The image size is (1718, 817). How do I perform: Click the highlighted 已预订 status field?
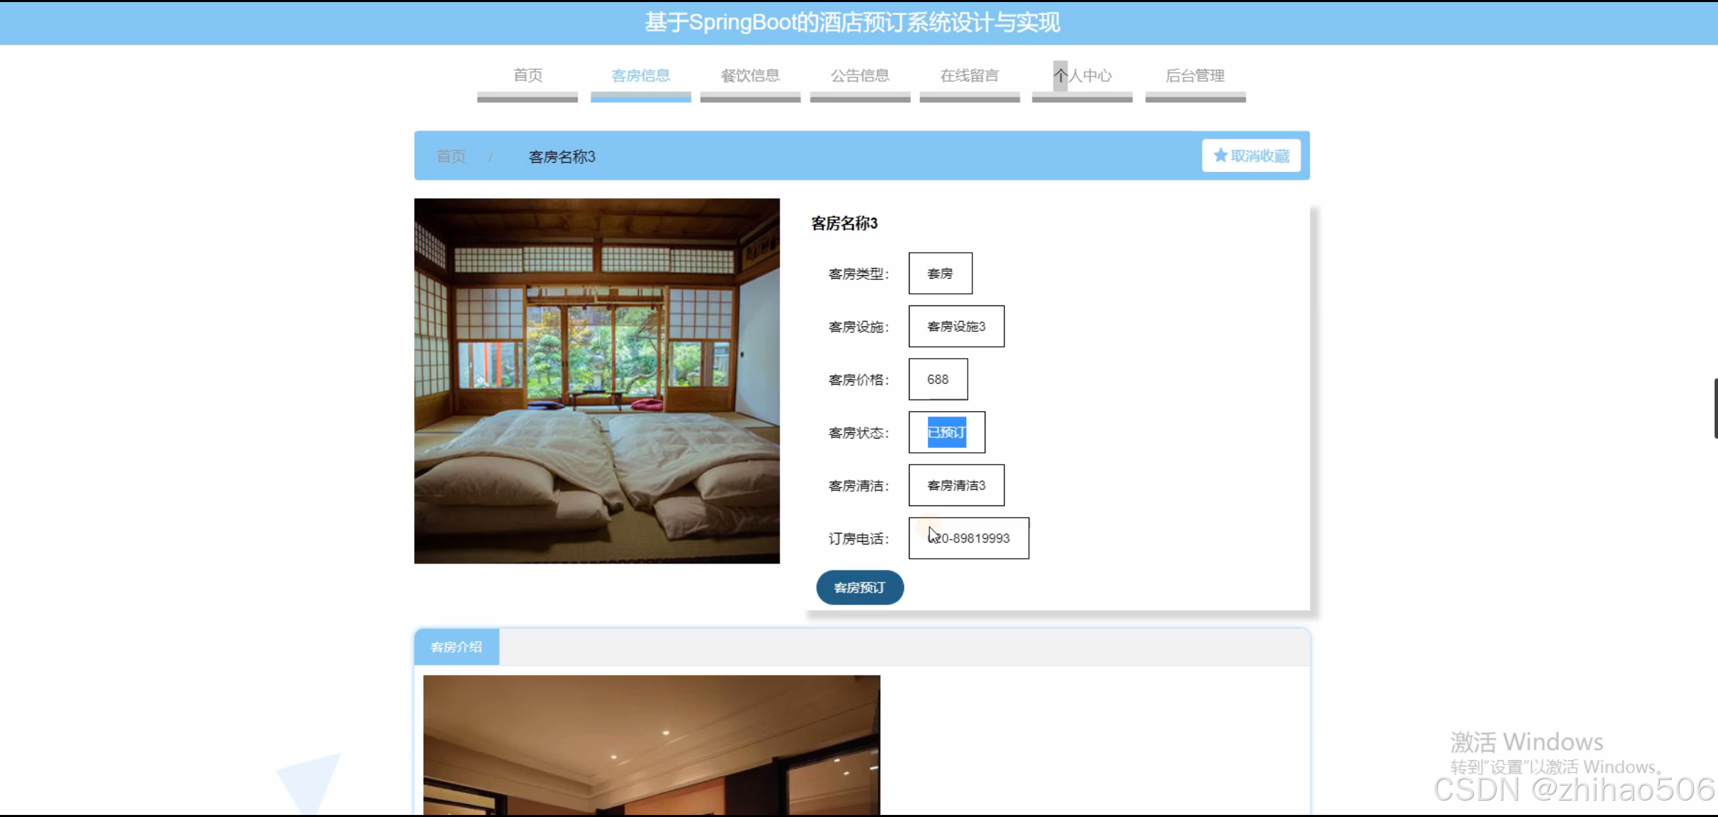tap(946, 432)
